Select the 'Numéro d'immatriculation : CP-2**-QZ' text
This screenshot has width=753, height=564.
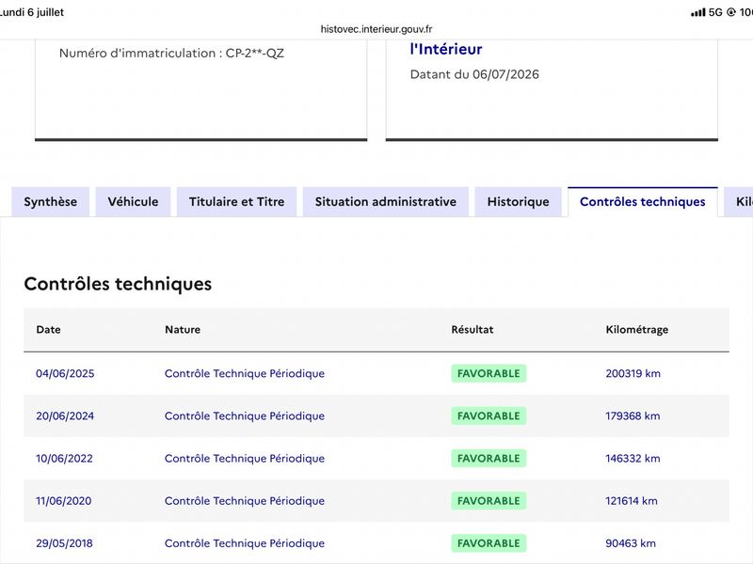[171, 54]
